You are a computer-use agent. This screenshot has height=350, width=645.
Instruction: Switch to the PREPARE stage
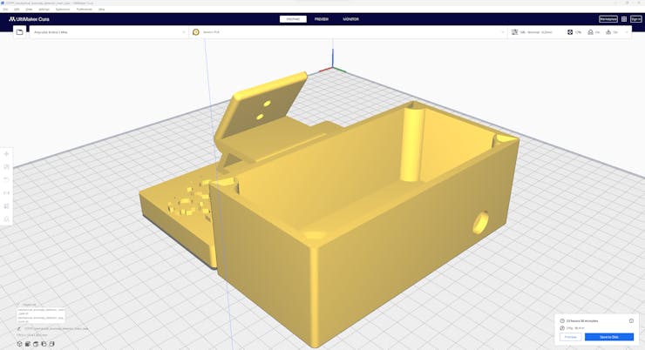(x=293, y=19)
